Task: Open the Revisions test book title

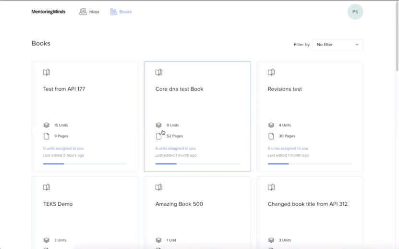Action: pos(285,89)
